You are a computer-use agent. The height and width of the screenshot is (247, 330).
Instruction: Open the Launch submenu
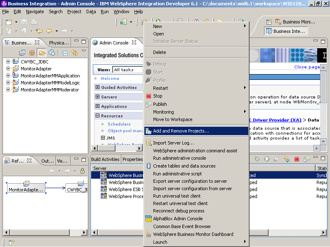tap(196, 242)
